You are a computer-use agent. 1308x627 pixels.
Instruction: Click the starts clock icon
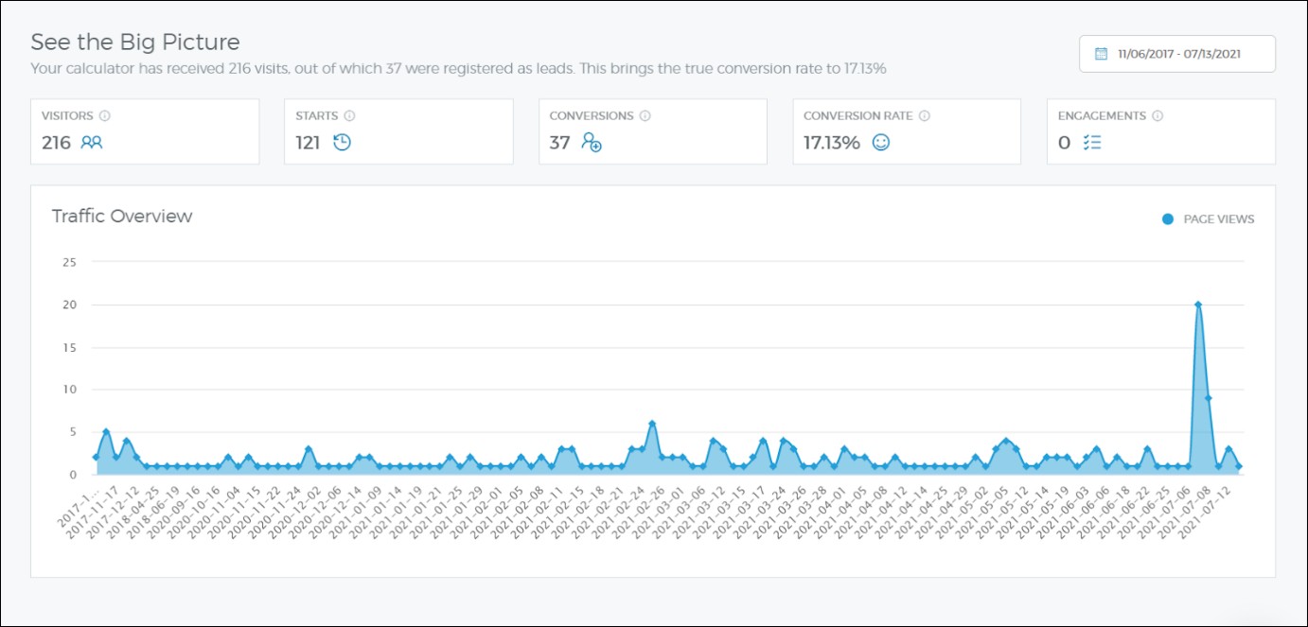[342, 143]
